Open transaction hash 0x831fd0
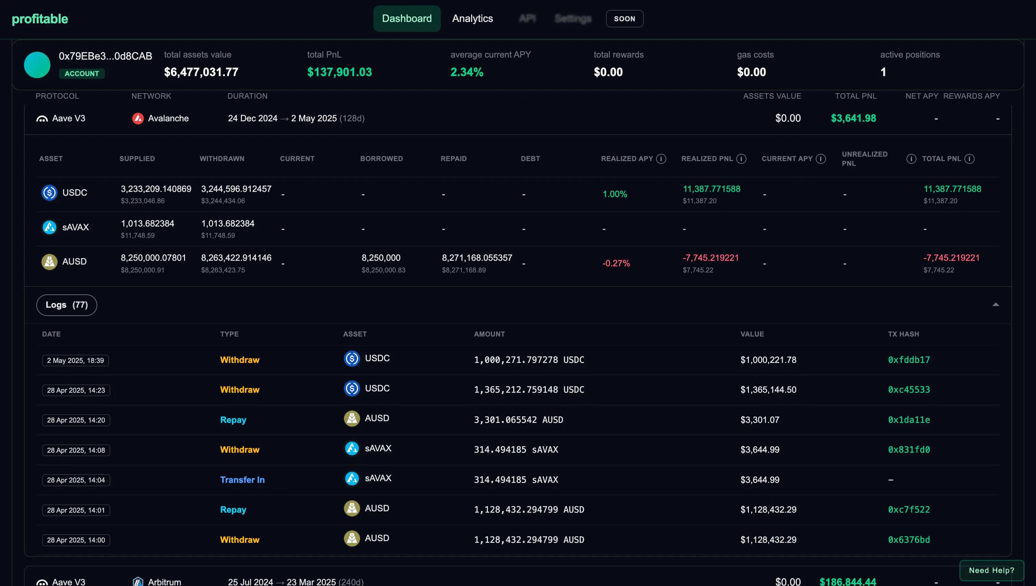The image size is (1036, 586). (x=909, y=450)
